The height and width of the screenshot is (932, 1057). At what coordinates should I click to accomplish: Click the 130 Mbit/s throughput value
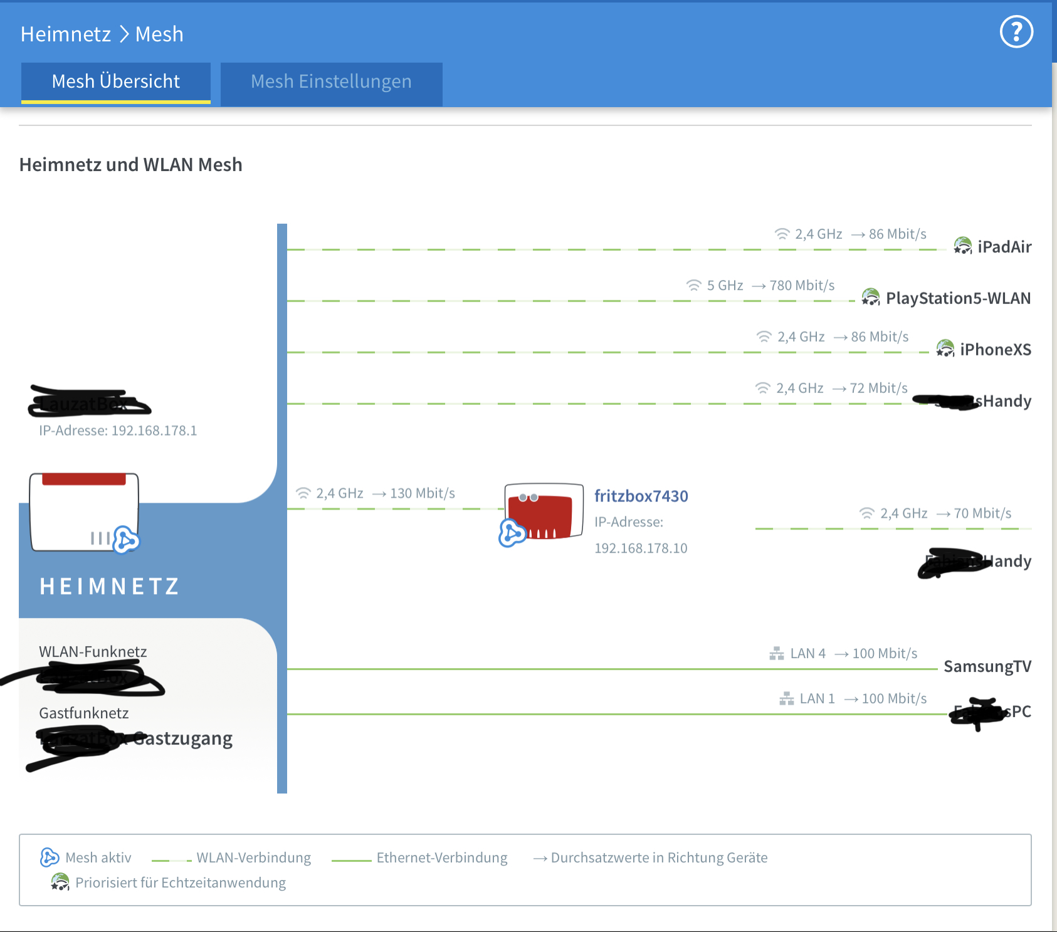coord(423,493)
